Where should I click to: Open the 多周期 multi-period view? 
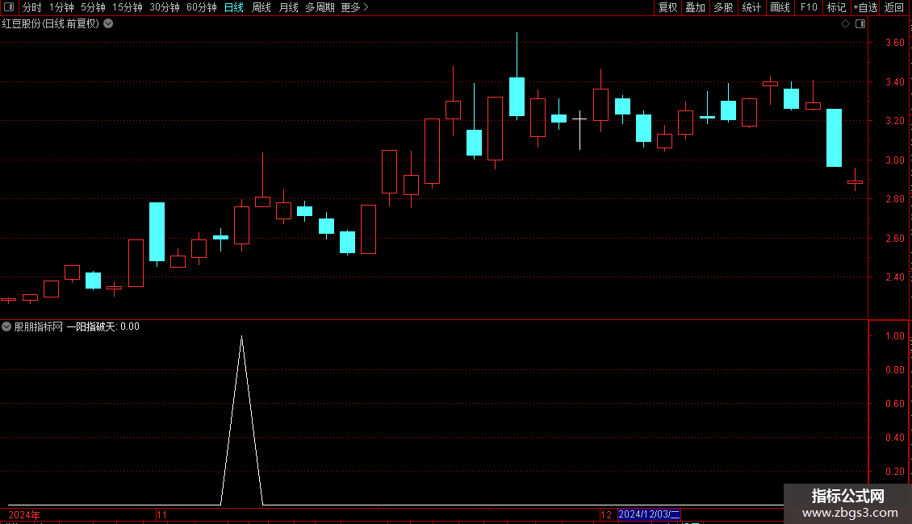[x=320, y=7]
